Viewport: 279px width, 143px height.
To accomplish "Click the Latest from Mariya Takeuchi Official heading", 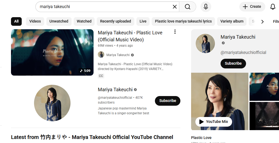I will click(92, 137).
